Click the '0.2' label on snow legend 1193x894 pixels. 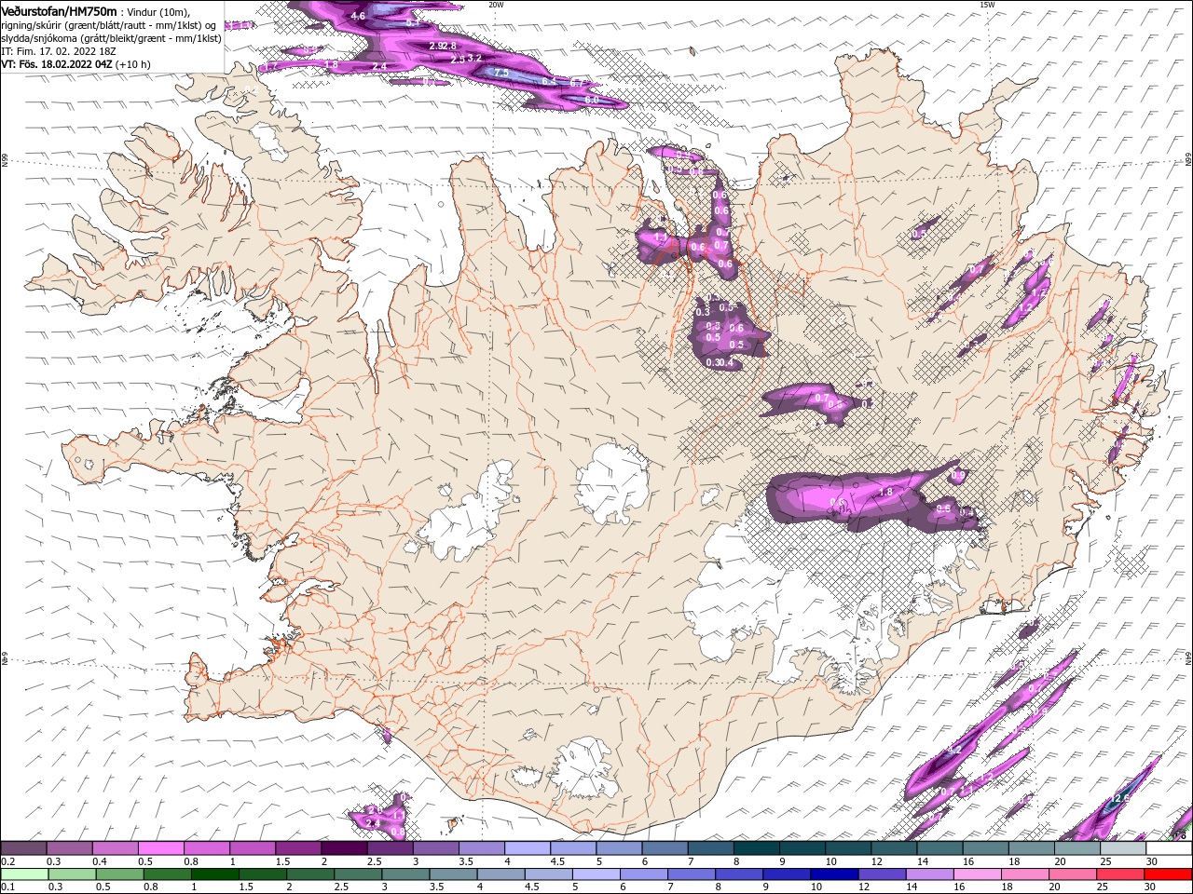[x=7, y=861]
